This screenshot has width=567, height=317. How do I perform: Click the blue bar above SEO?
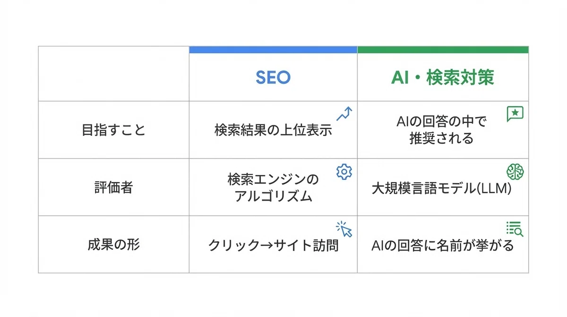pyautogui.click(x=273, y=50)
